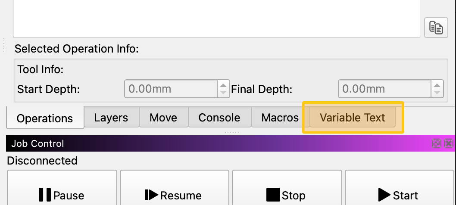The height and width of the screenshot is (205, 456).
Task: Float the Job Control panel
Action: click(x=436, y=144)
